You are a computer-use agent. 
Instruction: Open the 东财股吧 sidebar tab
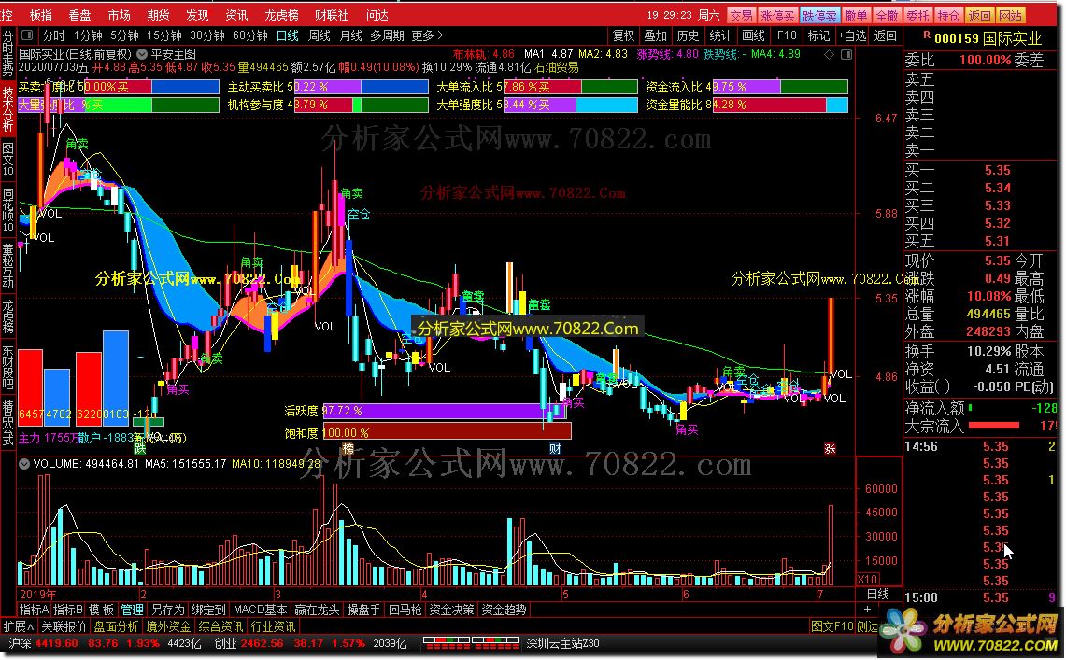point(7,367)
